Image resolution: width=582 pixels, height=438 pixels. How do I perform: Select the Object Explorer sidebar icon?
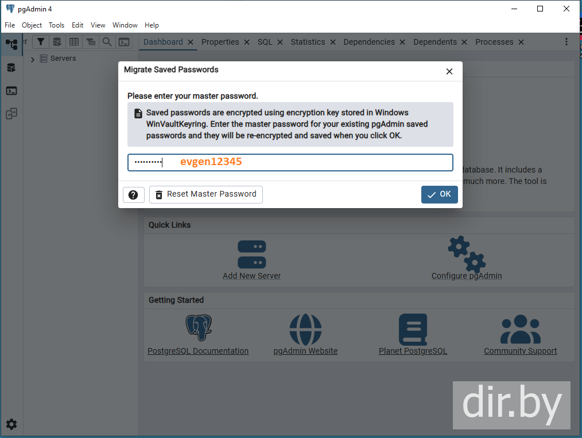(11, 45)
